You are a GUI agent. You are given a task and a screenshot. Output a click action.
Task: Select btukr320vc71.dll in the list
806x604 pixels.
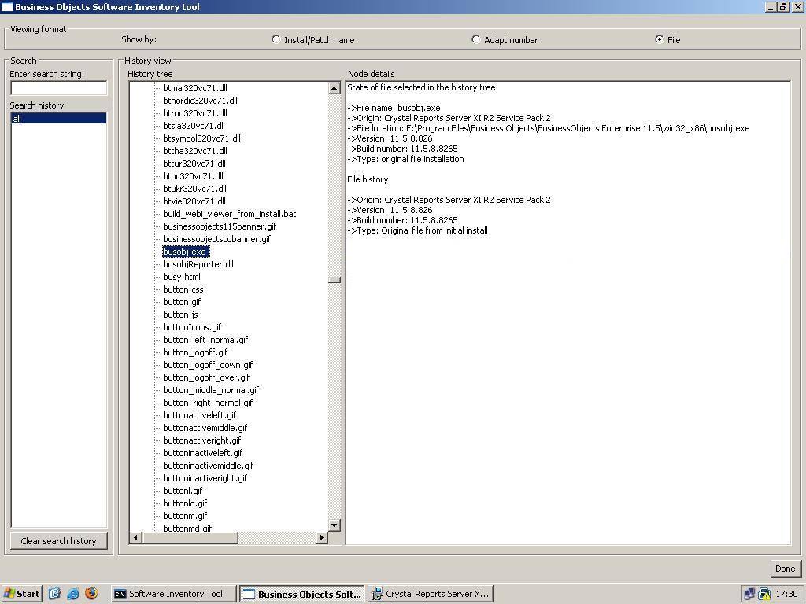point(194,189)
